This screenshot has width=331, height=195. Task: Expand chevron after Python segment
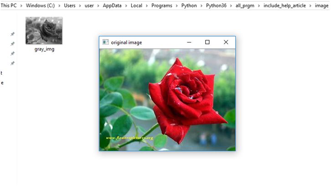point(202,6)
